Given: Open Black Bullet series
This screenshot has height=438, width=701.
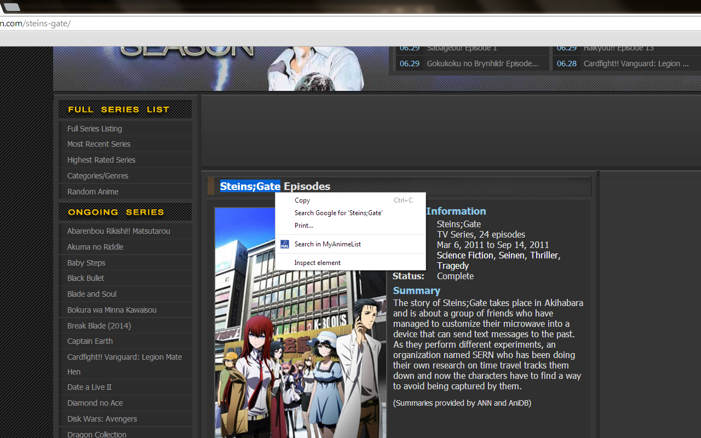Looking at the screenshot, I should point(86,278).
